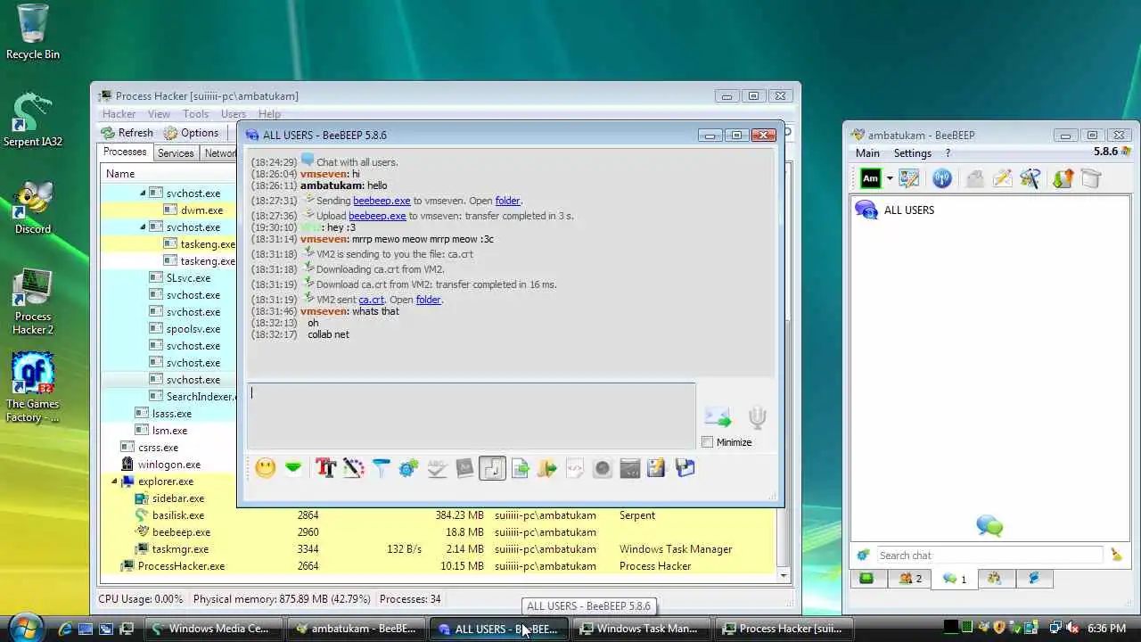Click the send folder icon in chat toolbar
The height and width of the screenshot is (642, 1141).
[x=547, y=468]
